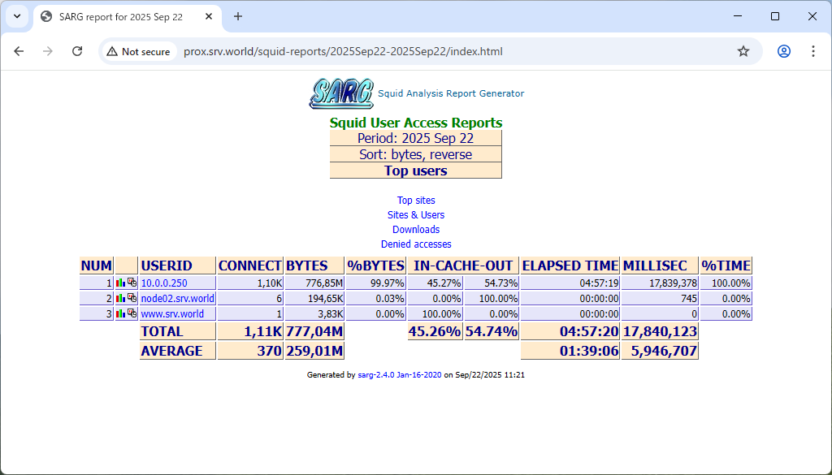The height and width of the screenshot is (475, 832).
Task: Open date/time report icon for www.srv.world
Action: [x=132, y=313]
